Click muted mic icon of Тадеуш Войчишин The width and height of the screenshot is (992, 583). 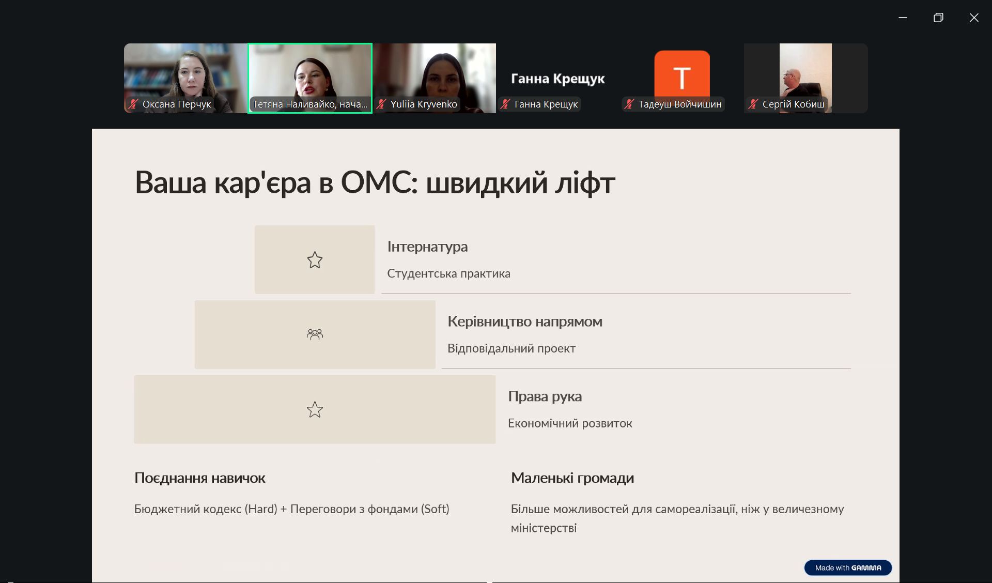[x=629, y=104]
